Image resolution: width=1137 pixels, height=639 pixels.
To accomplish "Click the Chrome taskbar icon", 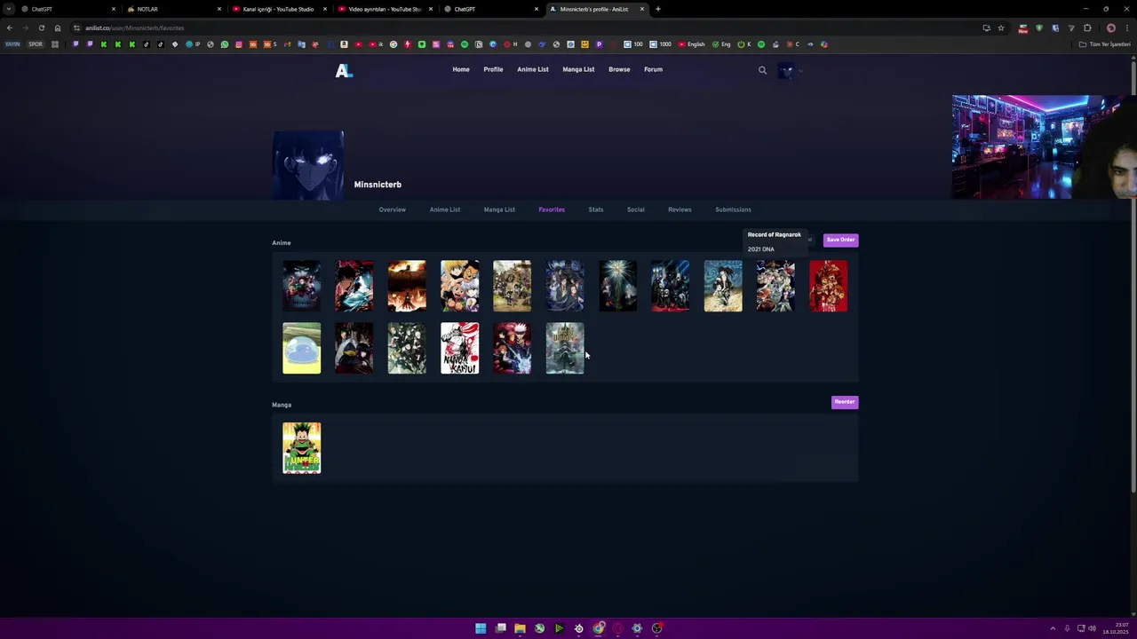I will tap(599, 628).
